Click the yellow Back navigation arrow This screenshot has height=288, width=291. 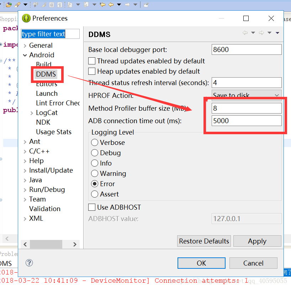coord(111,5)
